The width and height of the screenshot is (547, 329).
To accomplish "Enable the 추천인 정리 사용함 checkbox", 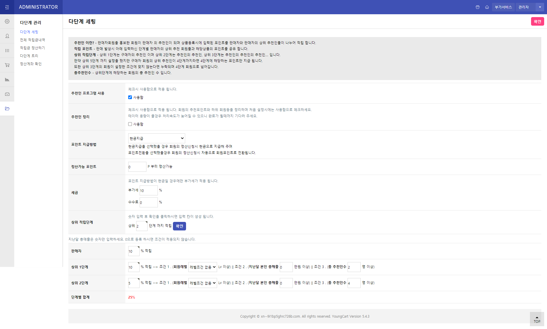I will (x=130, y=124).
